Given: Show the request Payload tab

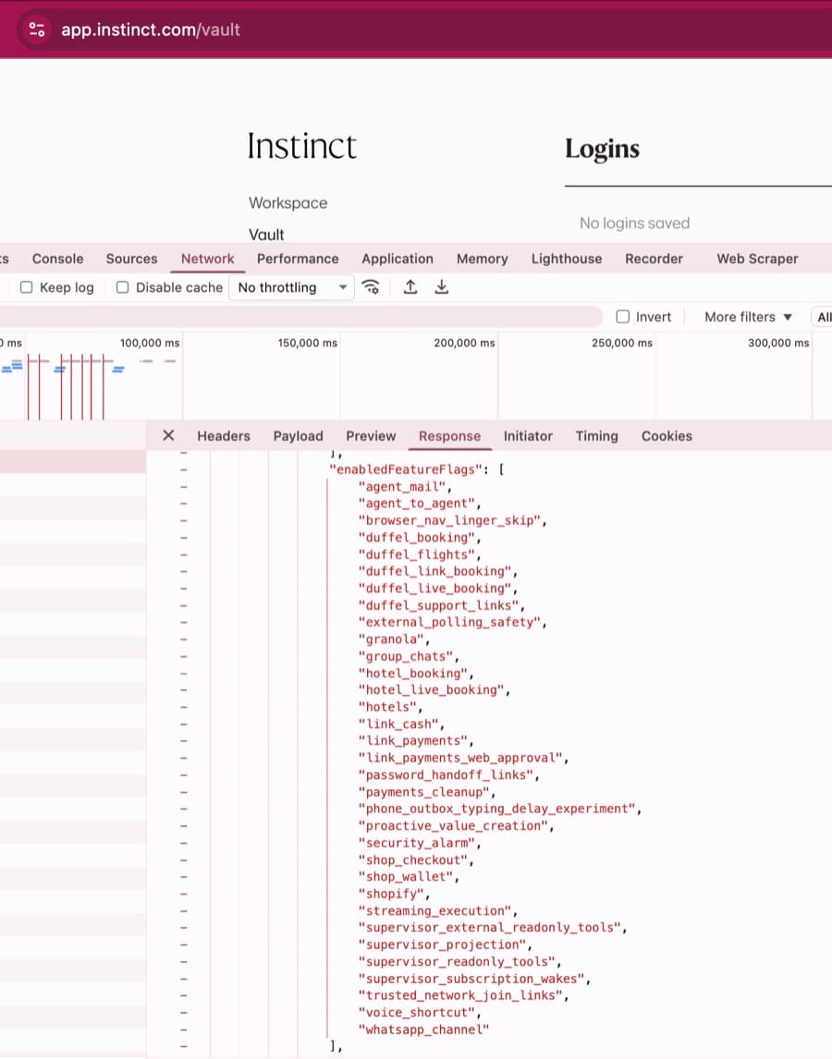Looking at the screenshot, I should coord(298,436).
